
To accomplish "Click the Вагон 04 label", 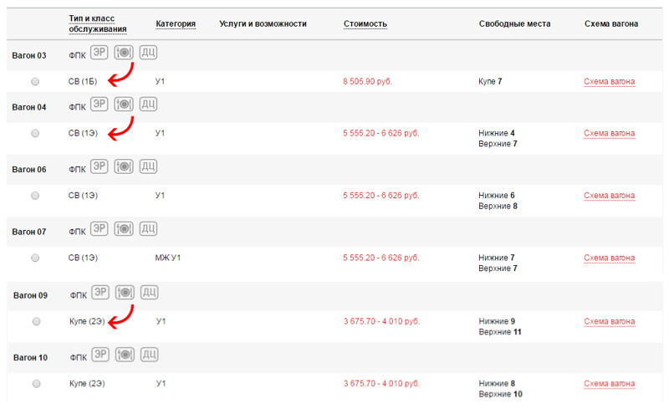I will coord(29,107).
